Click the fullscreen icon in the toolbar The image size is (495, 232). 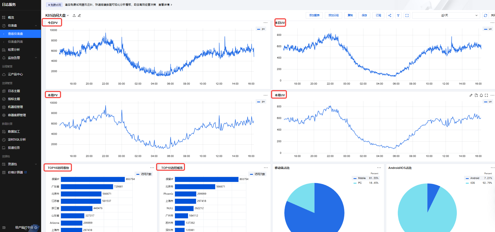pos(407,15)
